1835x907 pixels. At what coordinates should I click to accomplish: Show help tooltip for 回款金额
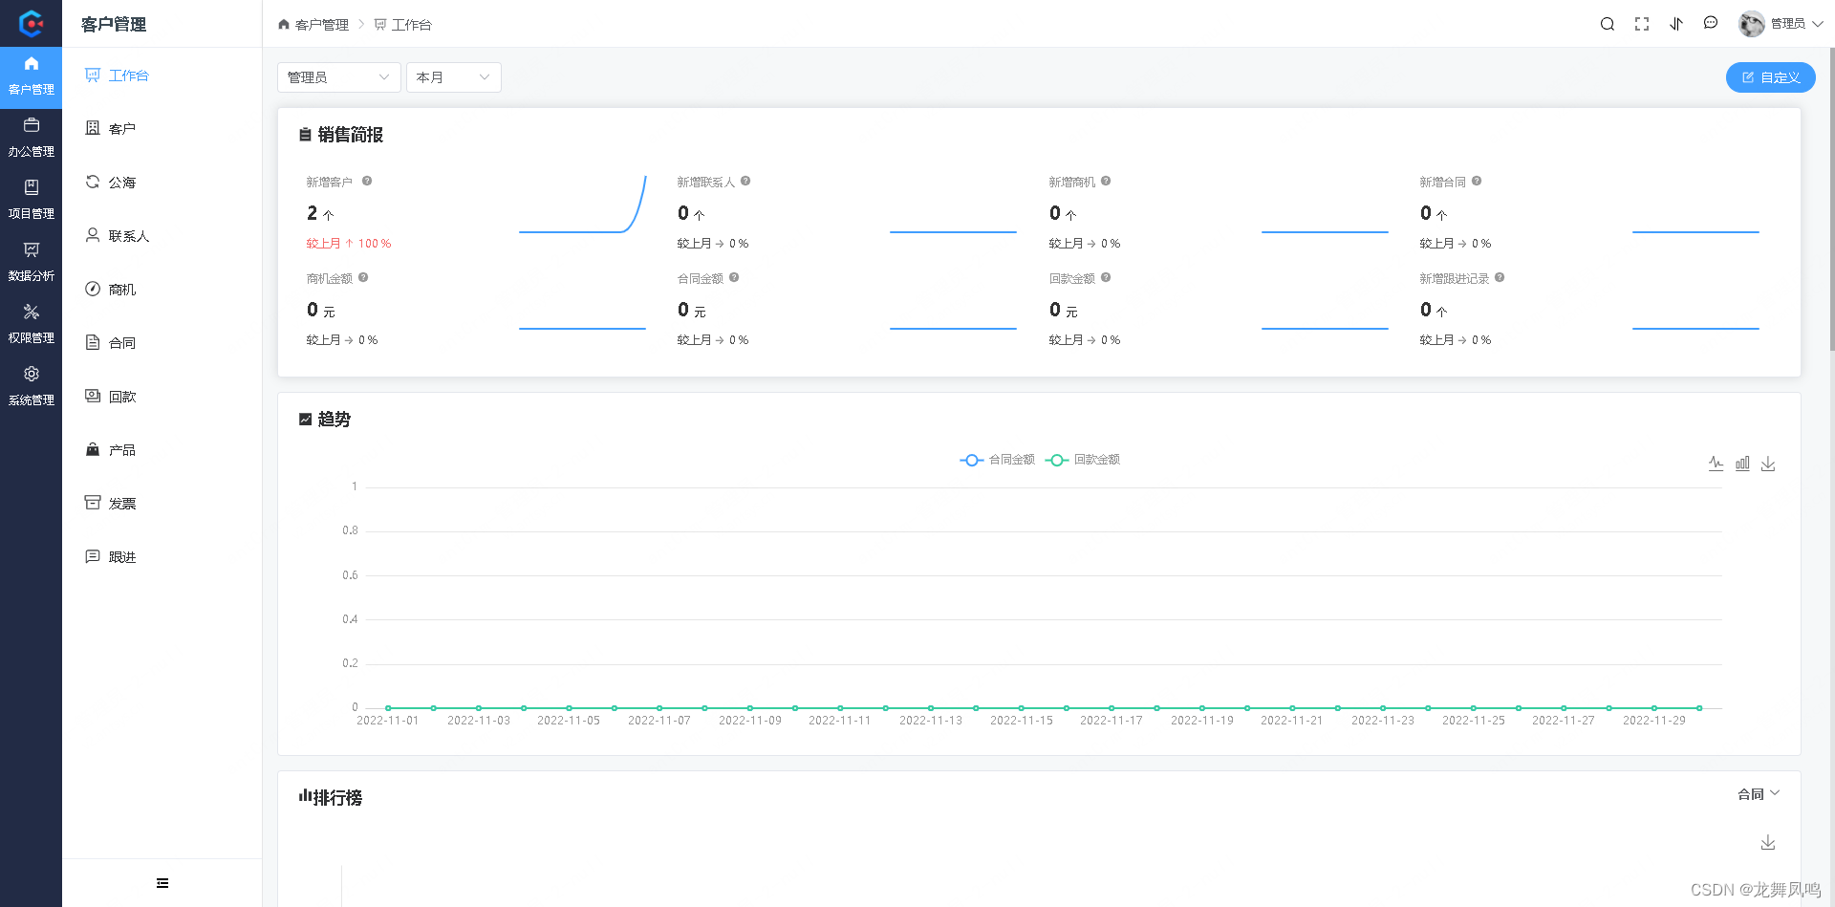click(1106, 277)
